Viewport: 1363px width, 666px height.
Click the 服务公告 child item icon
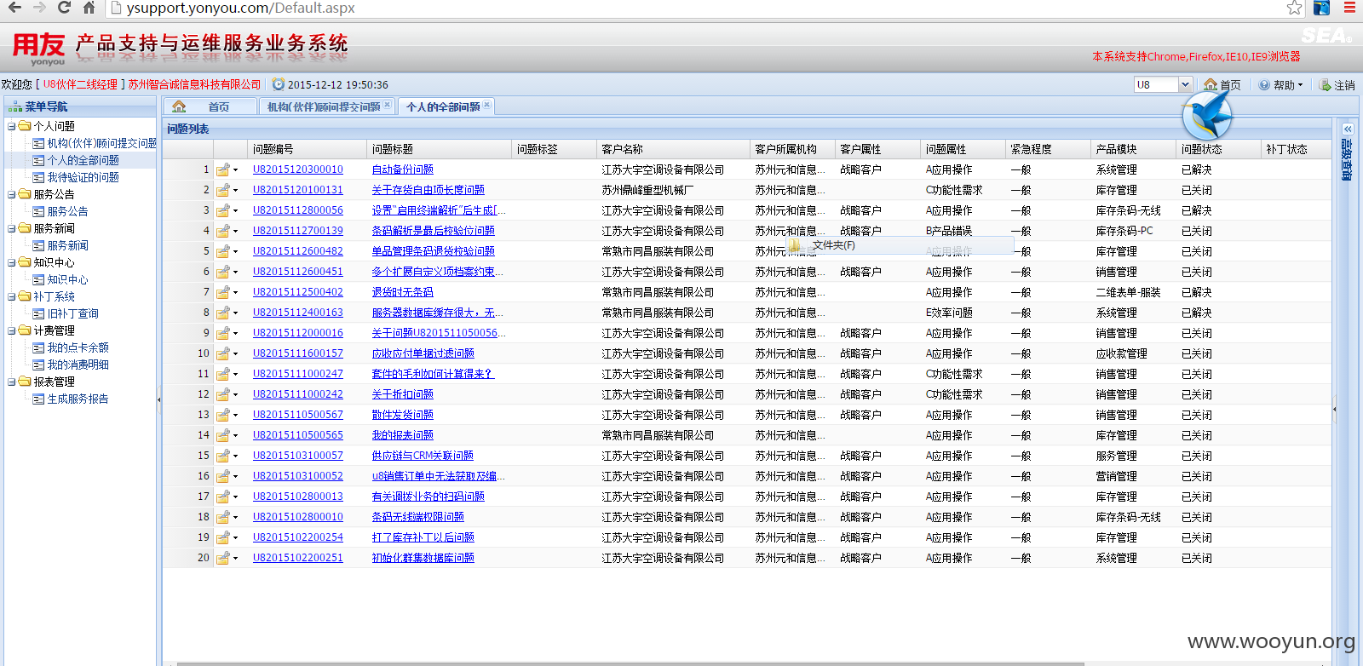click(38, 211)
